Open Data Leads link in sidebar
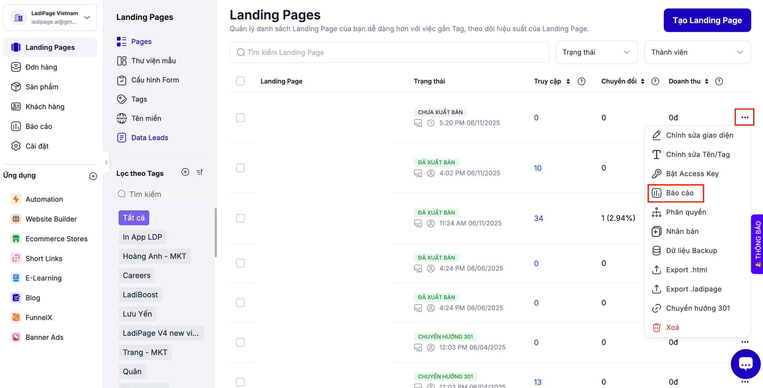The height and width of the screenshot is (388, 763). pyautogui.click(x=149, y=138)
